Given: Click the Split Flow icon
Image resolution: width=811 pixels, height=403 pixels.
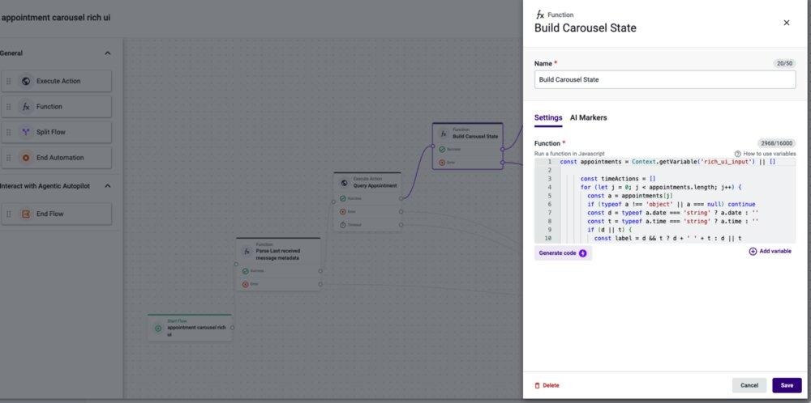Looking at the screenshot, I should point(26,132).
